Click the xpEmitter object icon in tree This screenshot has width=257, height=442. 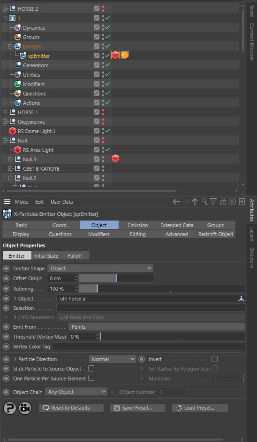coord(23,56)
